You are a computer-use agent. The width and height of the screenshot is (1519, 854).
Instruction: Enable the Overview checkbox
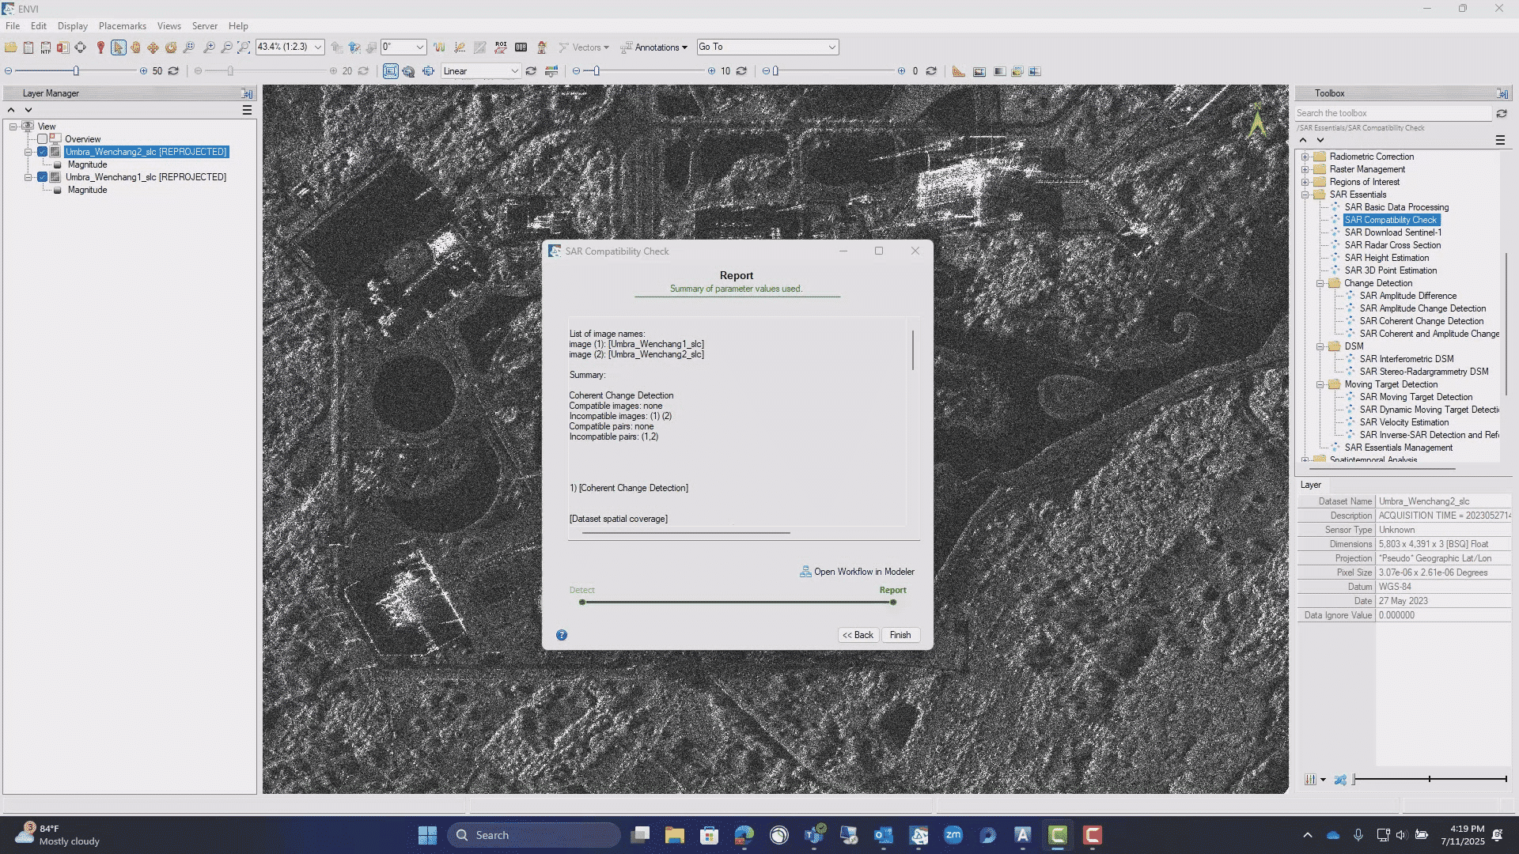tap(43, 139)
